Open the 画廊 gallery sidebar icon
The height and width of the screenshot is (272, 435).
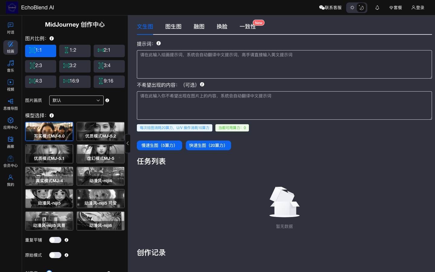point(11,142)
